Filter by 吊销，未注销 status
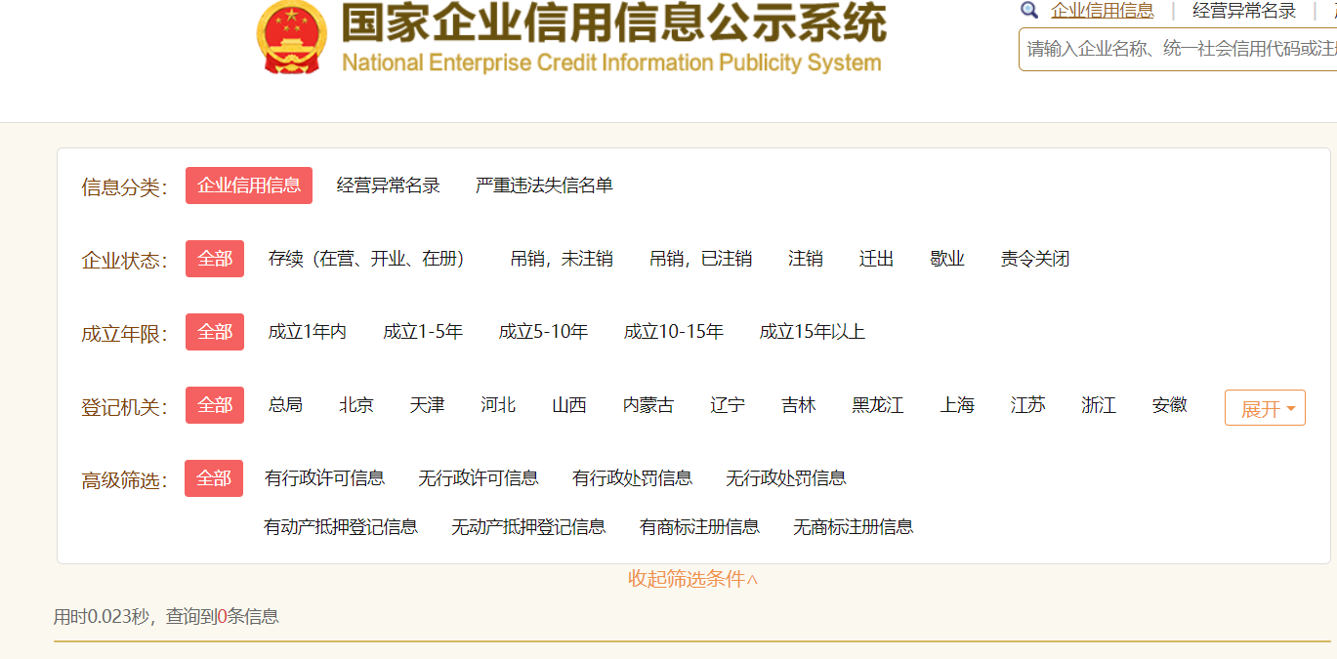 (562, 259)
